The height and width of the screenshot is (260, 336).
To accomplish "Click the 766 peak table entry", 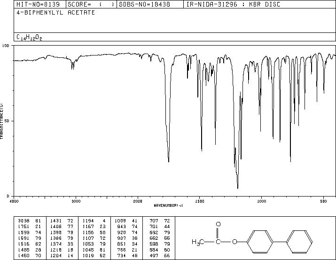I will click(127, 250).
